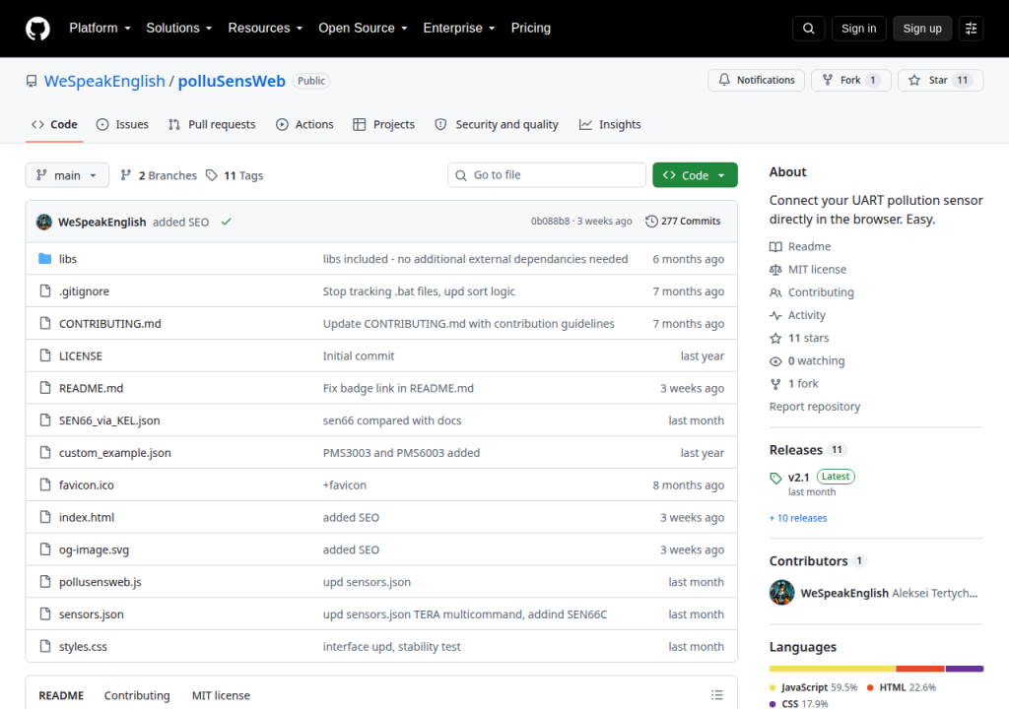Click the WeSpeakEnglish avatar in commit header
This screenshot has width=1009, height=709.
tap(43, 222)
